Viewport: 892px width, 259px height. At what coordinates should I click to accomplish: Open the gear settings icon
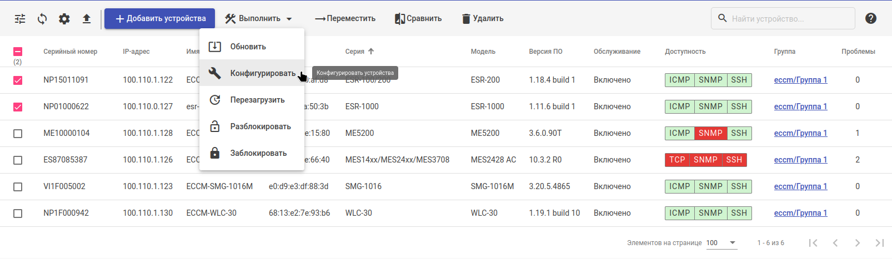coord(64,19)
